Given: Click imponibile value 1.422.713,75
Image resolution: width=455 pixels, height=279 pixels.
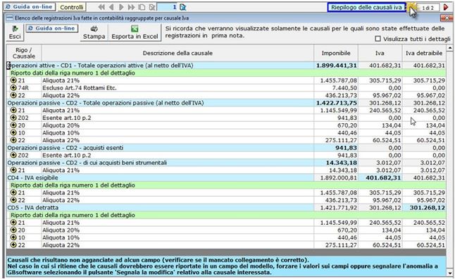Looking at the screenshot, I should 336,103.
